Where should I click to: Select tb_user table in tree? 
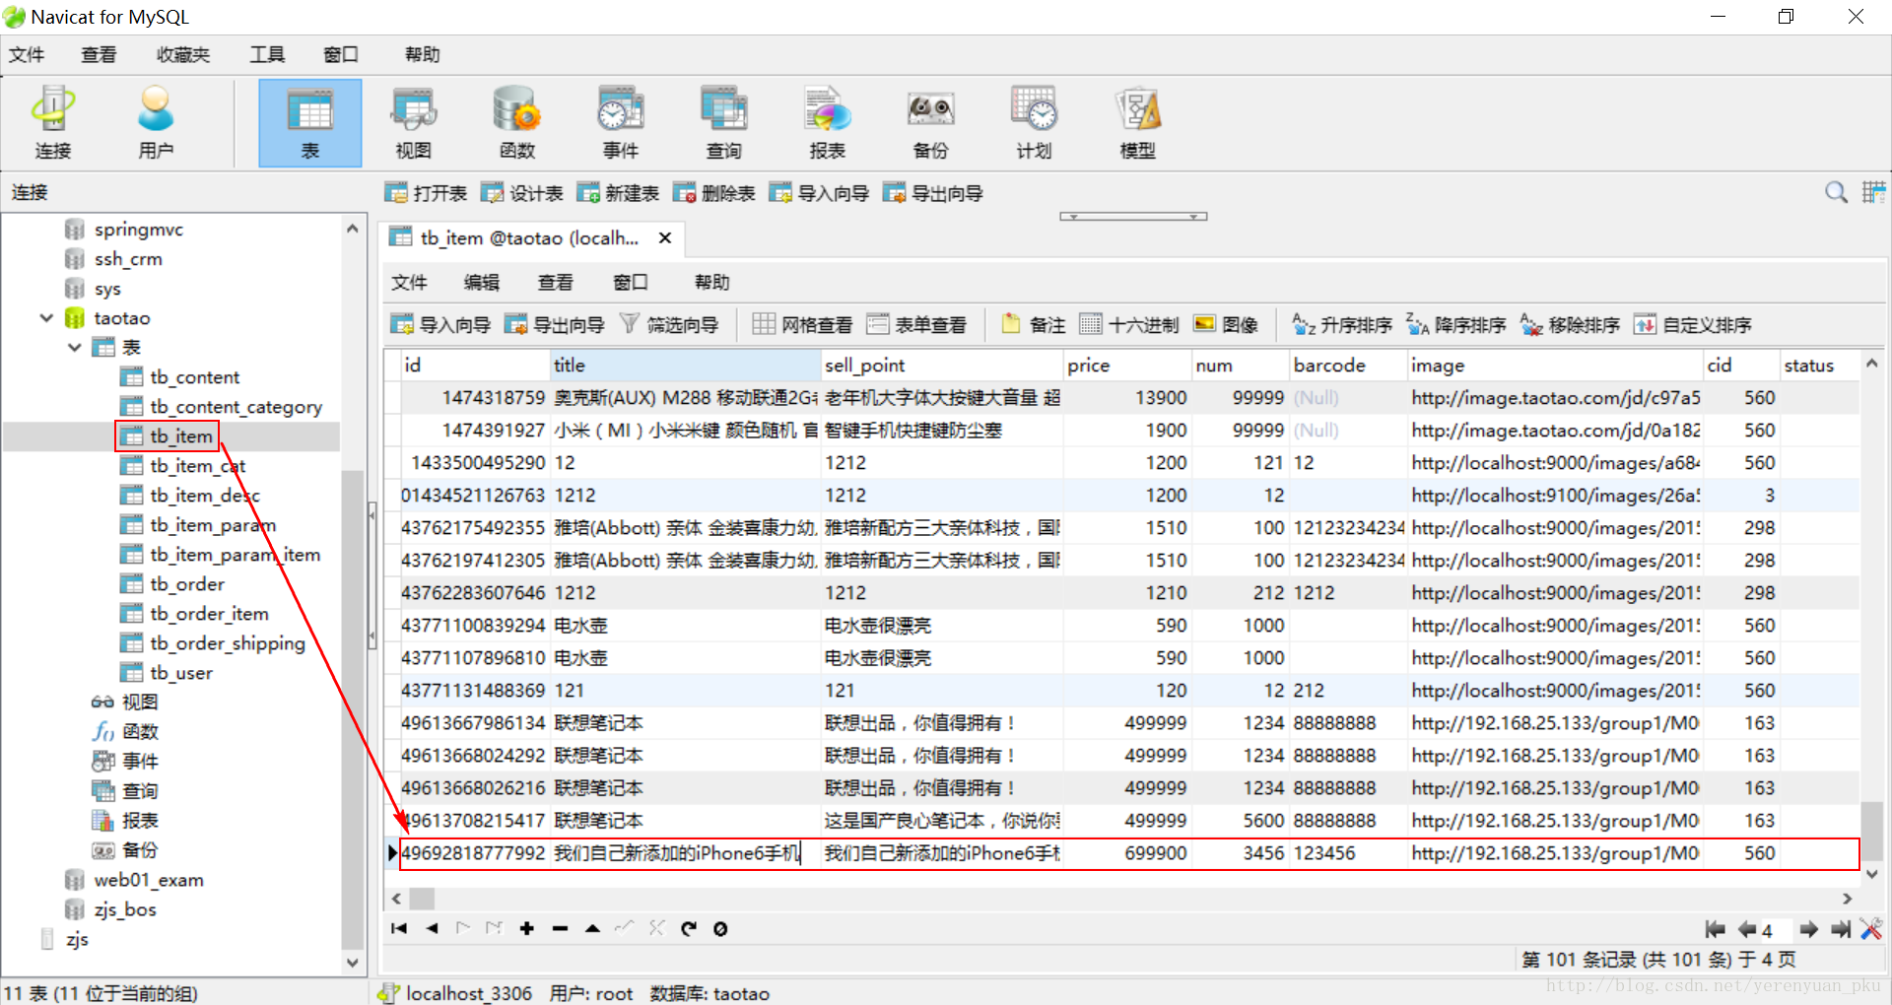click(x=181, y=672)
